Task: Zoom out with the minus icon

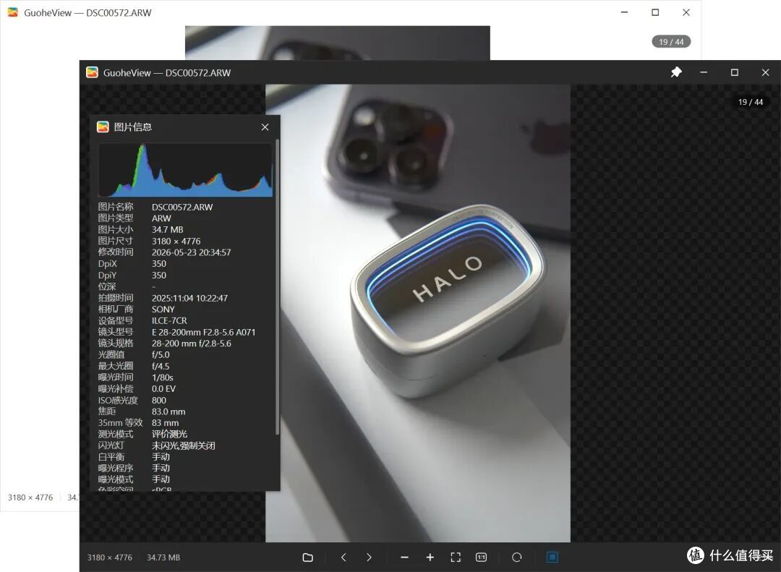Action: [404, 557]
